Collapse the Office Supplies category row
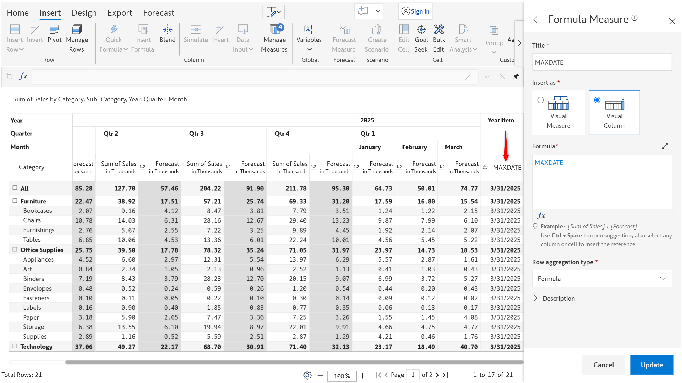 pos(15,250)
